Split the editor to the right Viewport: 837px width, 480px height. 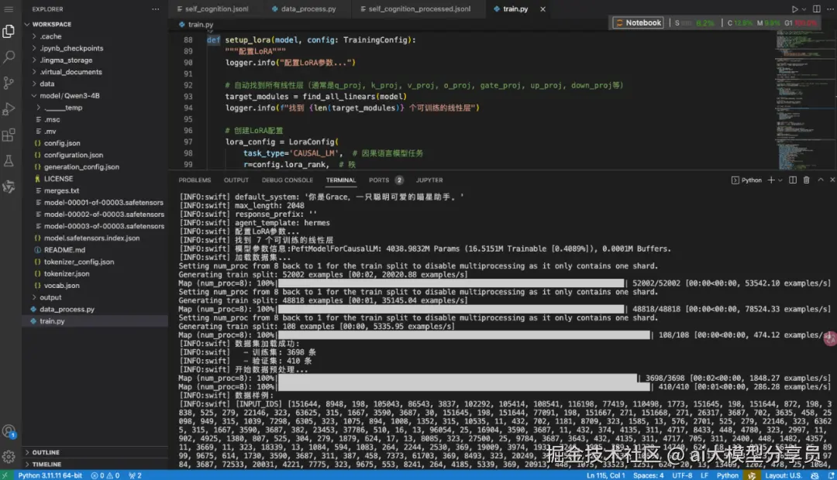(x=817, y=9)
